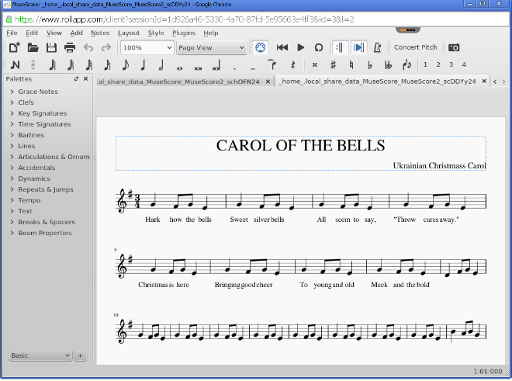This screenshot has width=512, height=381.
Task: Select half note duration
Action: tap(161, 64)
